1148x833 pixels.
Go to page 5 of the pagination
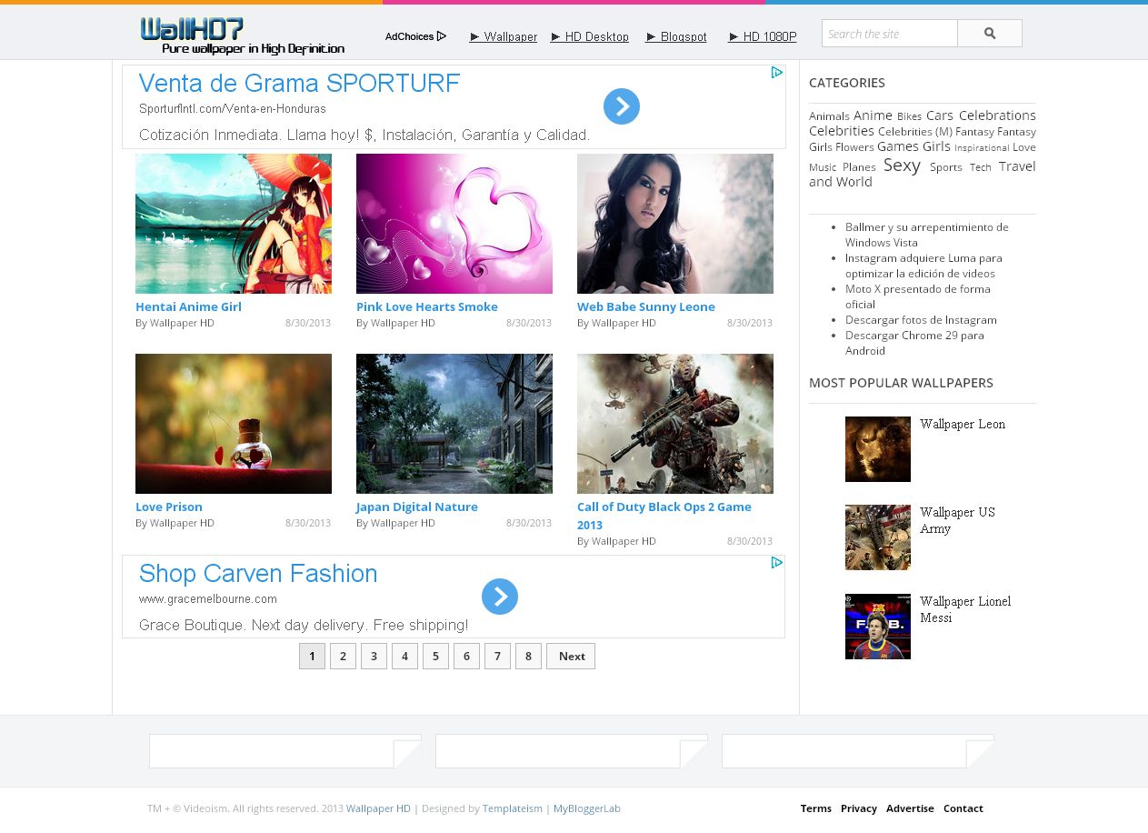click(435, 657)
